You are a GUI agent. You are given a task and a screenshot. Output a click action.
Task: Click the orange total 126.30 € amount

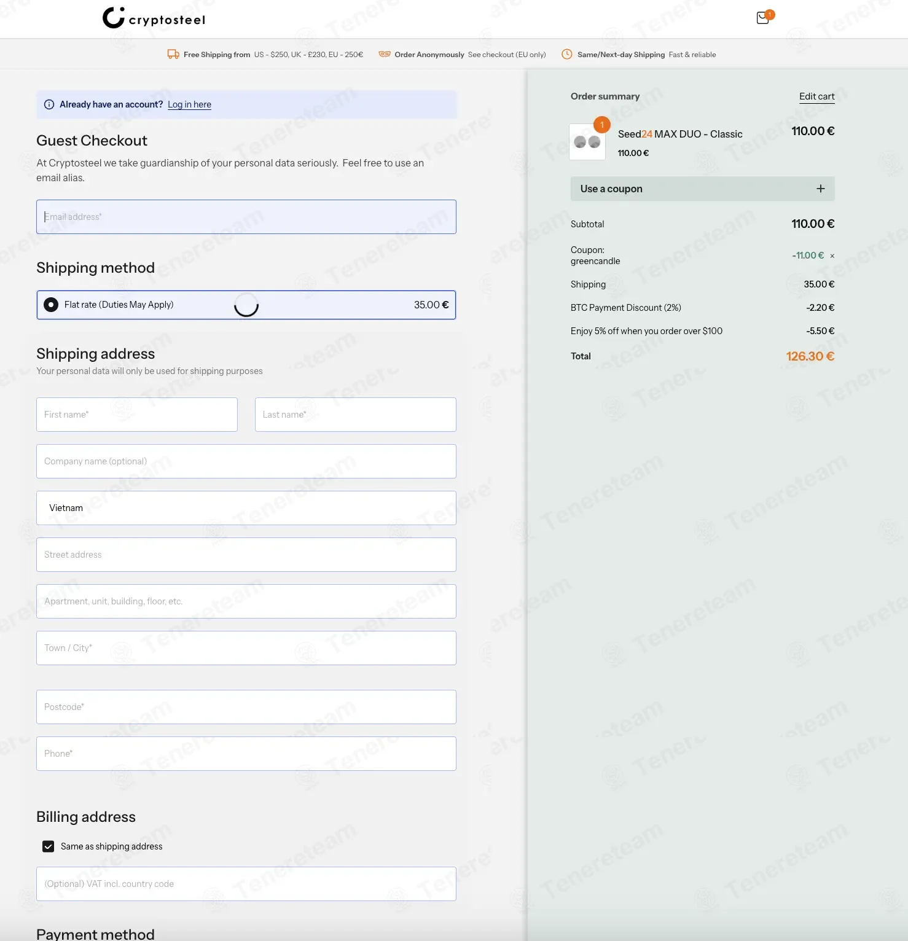pos(810,356)
